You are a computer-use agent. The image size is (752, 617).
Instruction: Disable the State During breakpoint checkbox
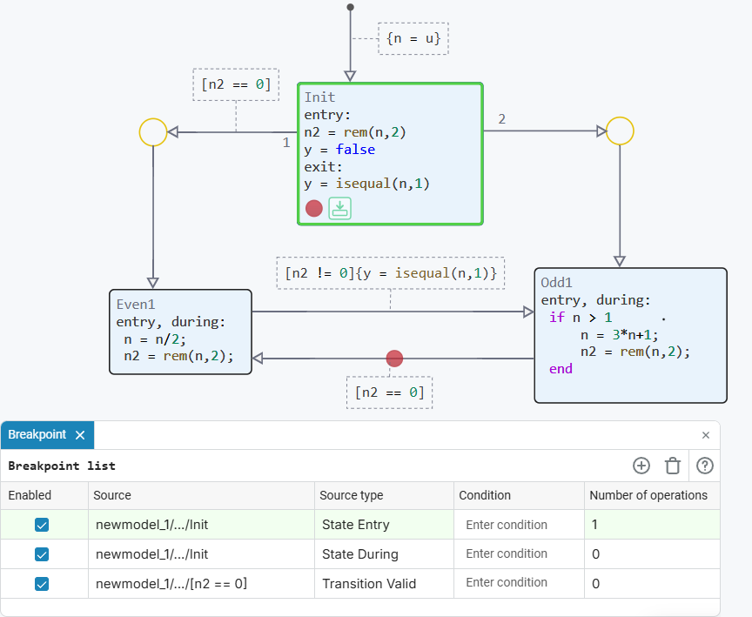[x=42, y=554]
